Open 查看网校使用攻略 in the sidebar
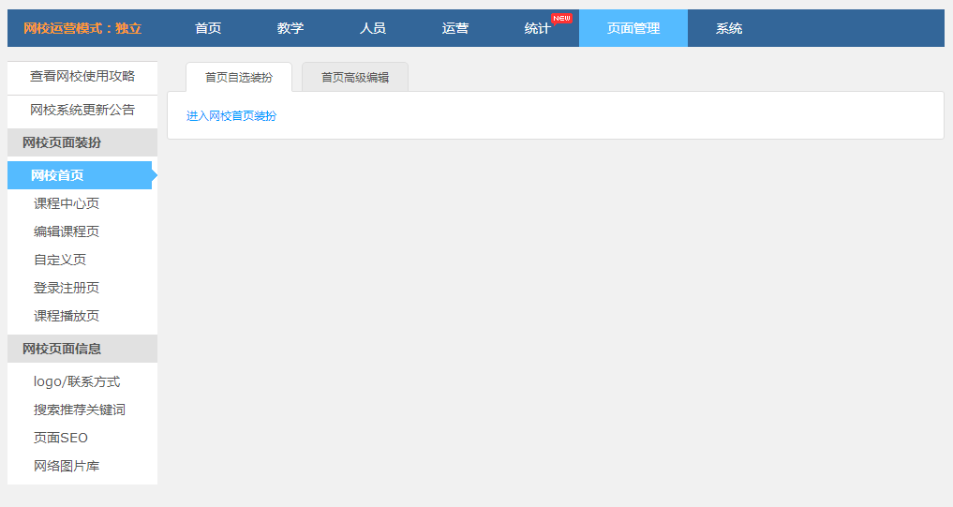 (82, 76)
